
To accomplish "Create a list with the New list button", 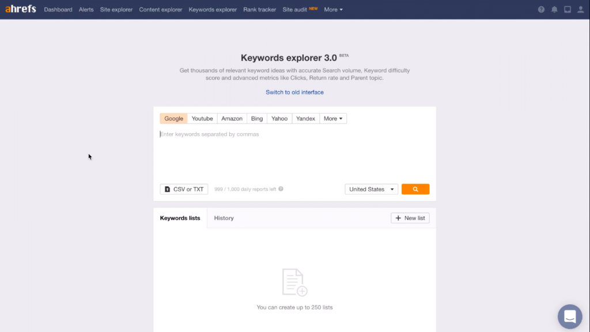I will (410, 218).
